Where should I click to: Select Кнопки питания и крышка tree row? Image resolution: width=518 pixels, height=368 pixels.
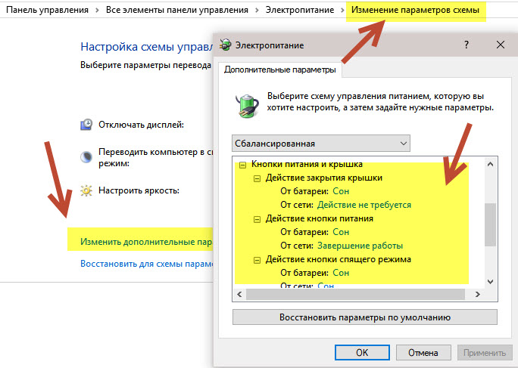click(307, 164)
